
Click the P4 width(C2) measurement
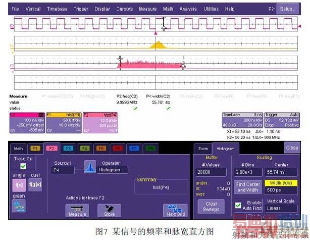pyautogui.click(x=158, y=96)
